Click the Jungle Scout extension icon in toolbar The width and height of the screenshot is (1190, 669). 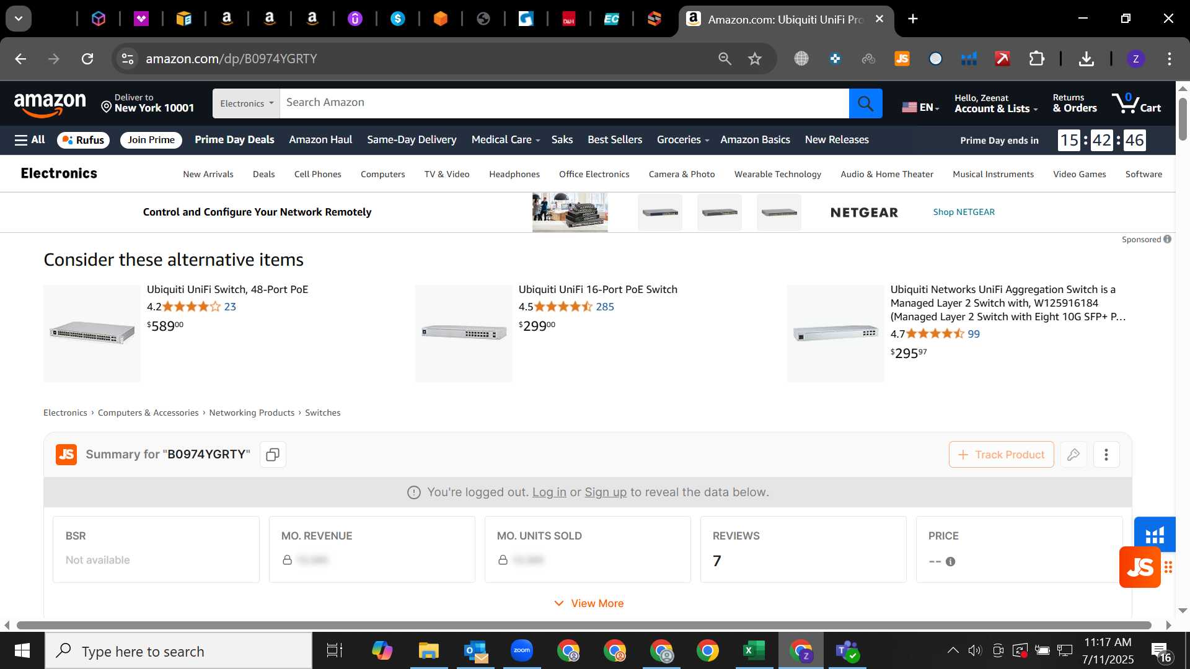[x=902, y=59]
